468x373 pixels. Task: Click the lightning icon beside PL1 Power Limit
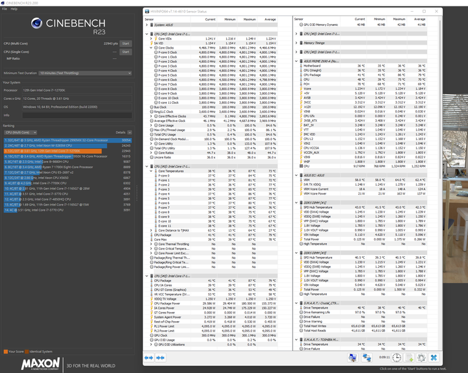[151, 326]
